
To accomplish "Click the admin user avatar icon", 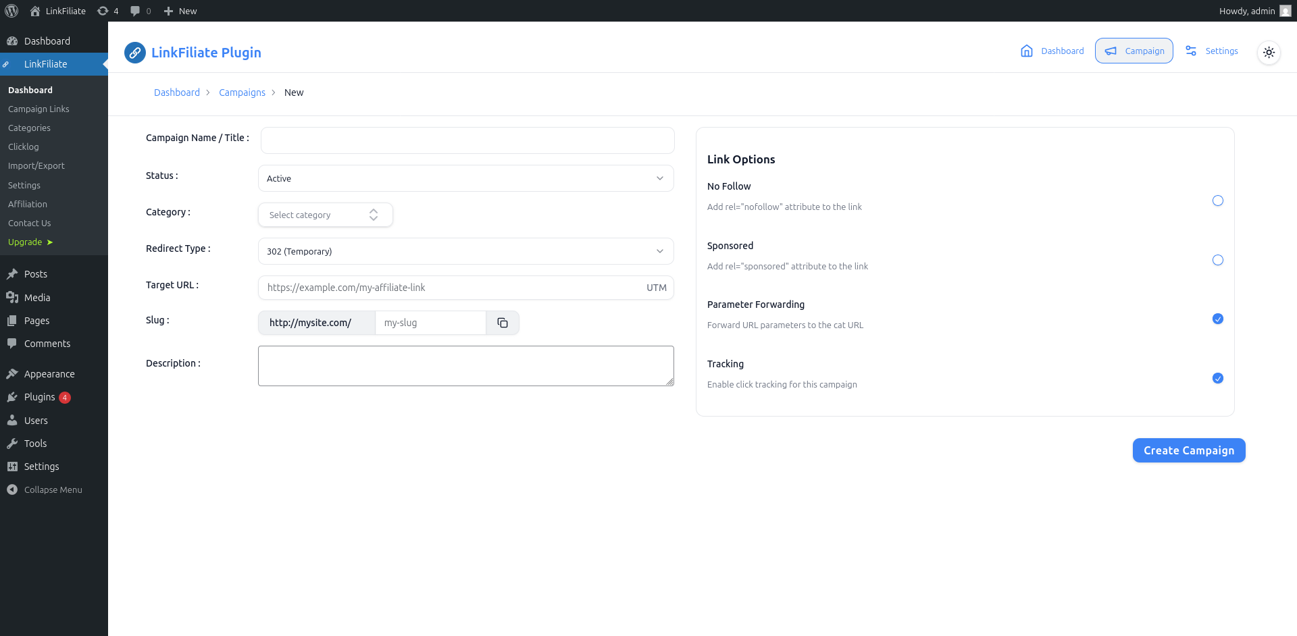I will tap(1285, 11).
